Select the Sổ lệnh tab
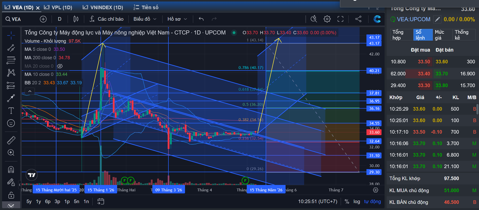This screenshot has height=210, width=479. [423, 35]
